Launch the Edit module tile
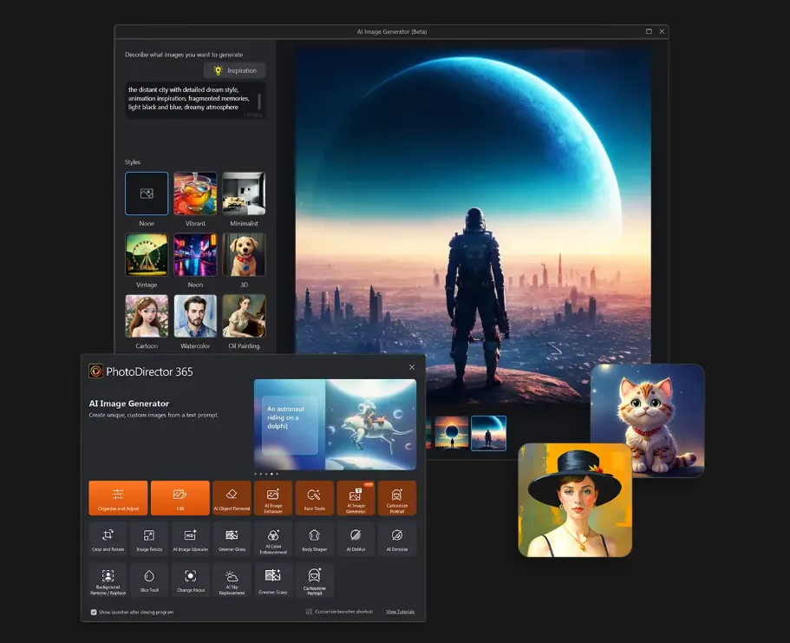This screenshot has height=643, width=790. point(180,498)
